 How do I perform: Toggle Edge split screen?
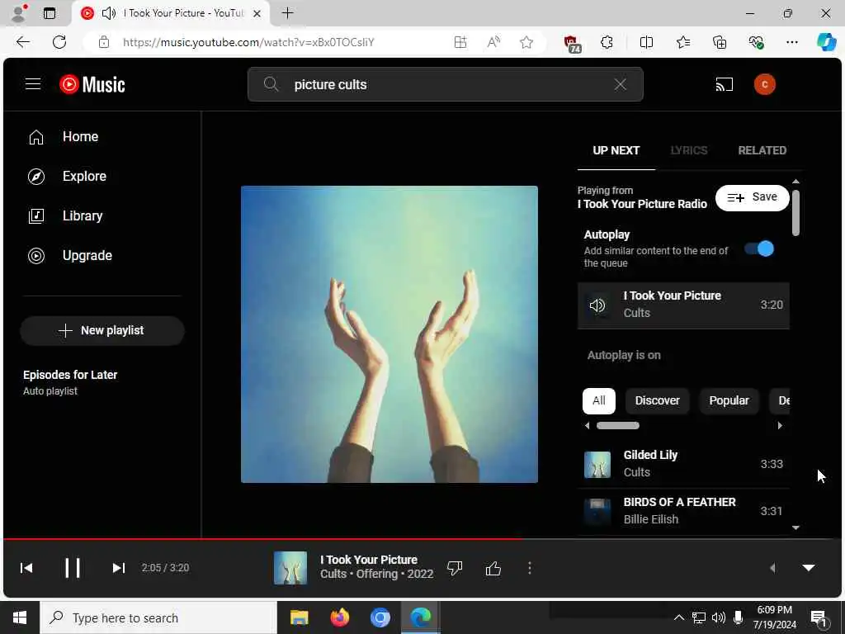click(646, 42)
